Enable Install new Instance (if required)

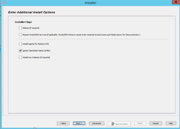coord(20,57)
